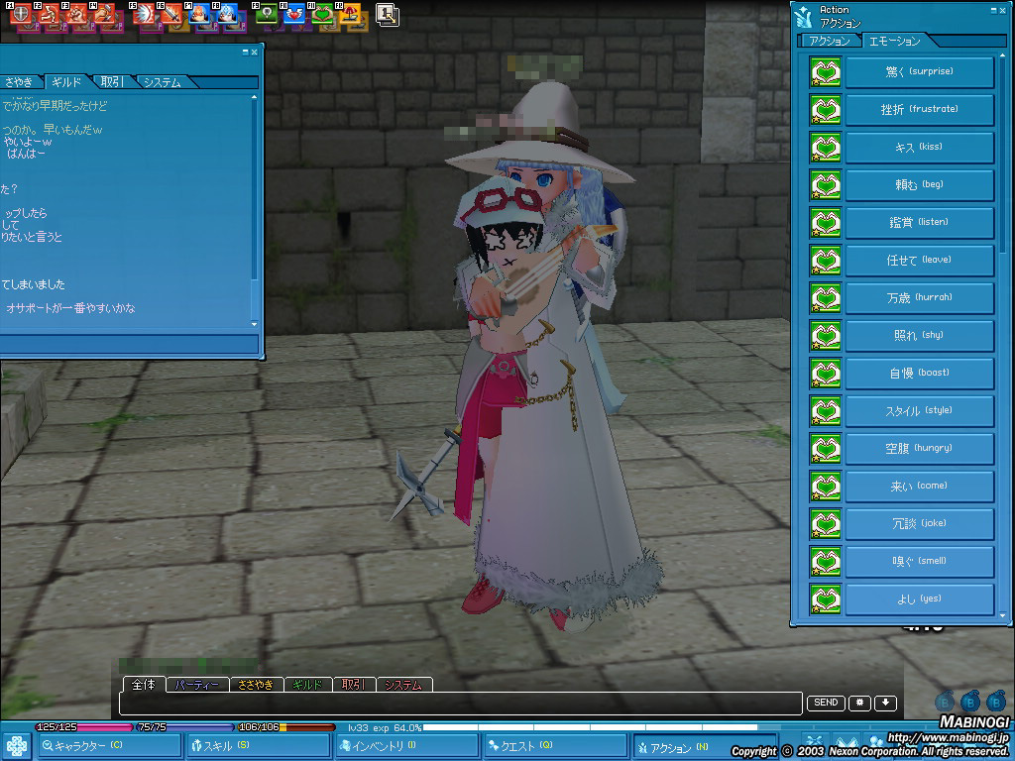Activate the F4 hammer skill icon
The height and width of the screenshot is (761, 1015).
click(x=104, y=14)
